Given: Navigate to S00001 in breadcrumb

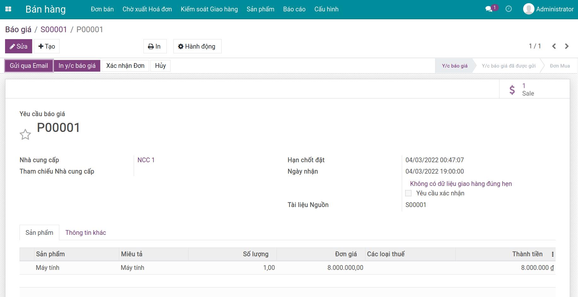Looking at the screenshot, I should [54, 29].
